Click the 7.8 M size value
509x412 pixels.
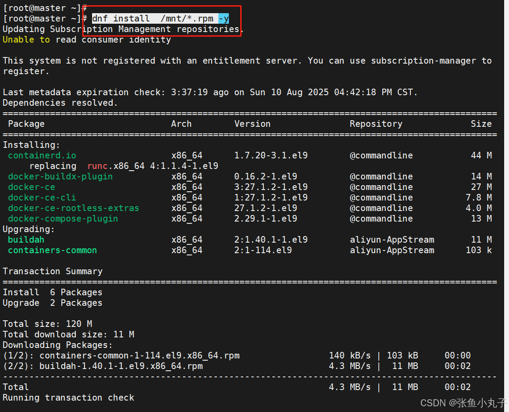479,197
